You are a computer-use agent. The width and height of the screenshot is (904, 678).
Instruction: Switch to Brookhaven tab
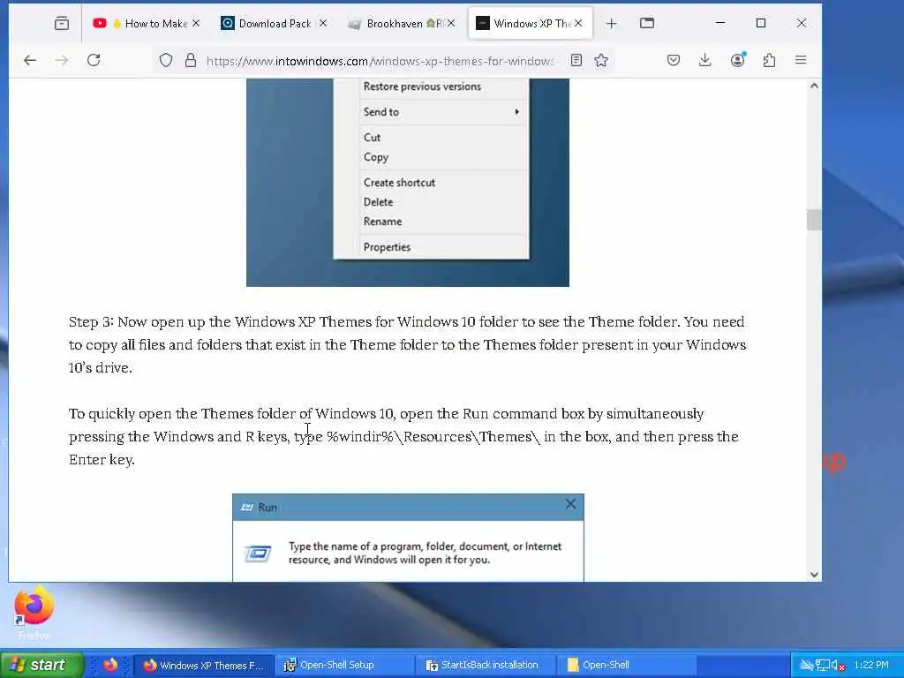click(402, 23)
